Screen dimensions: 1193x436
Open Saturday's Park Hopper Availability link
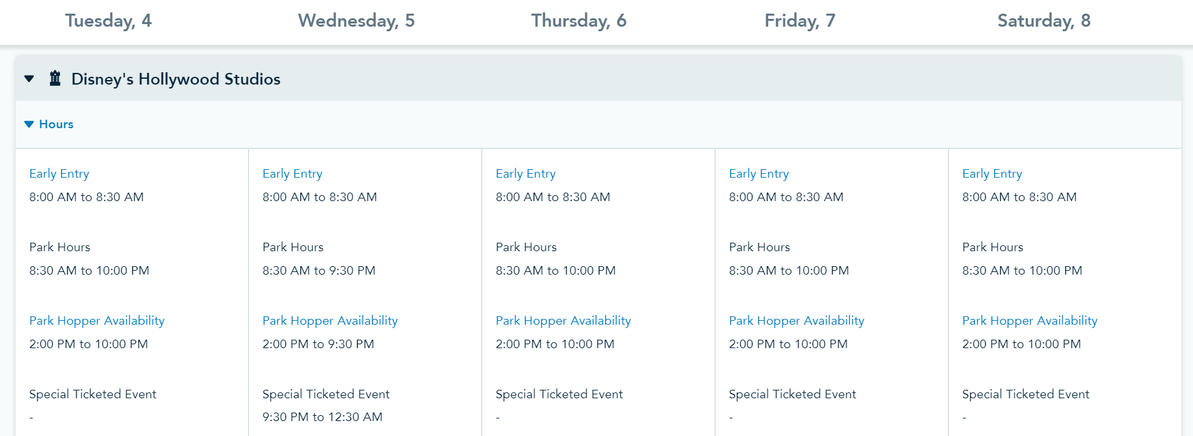point(1030,321)
